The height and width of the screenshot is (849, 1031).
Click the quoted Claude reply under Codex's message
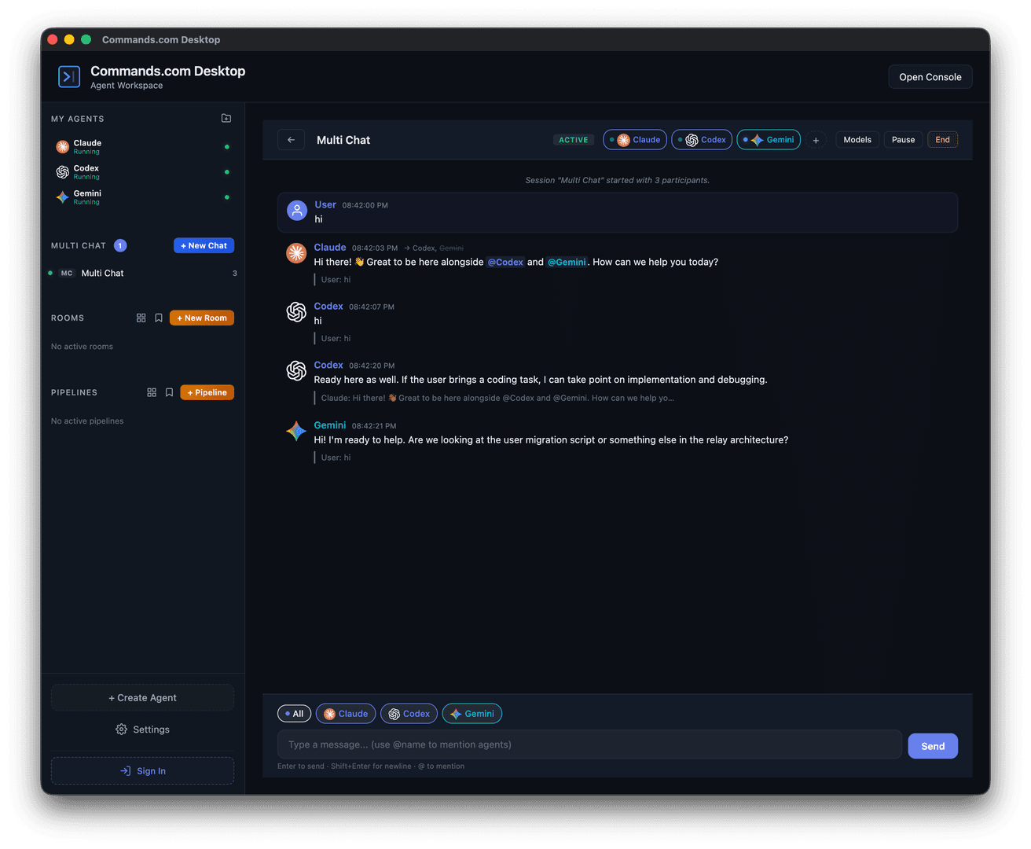(497, 398)
